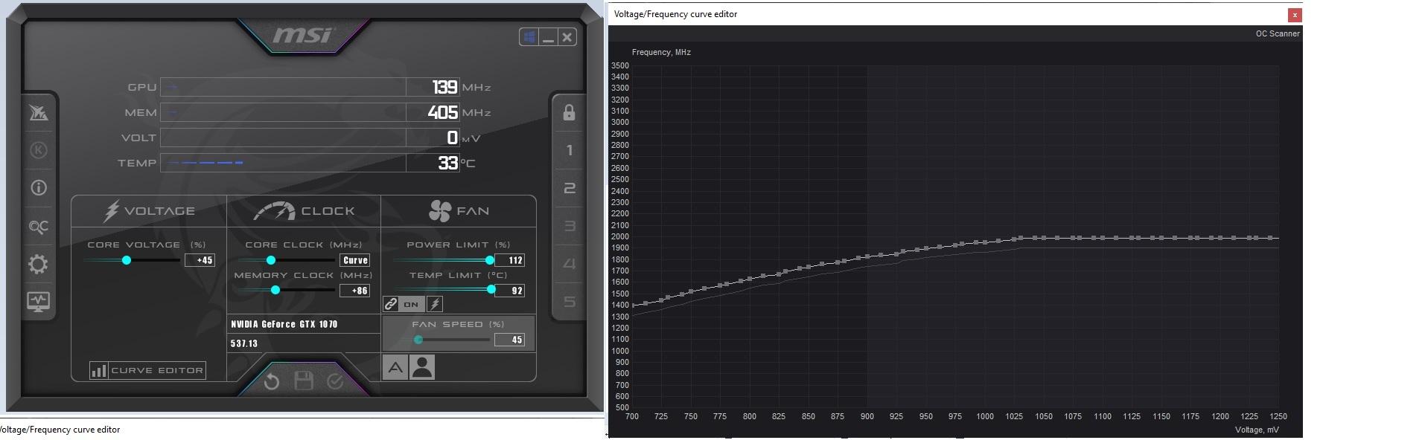Select the curve point at 900 mV

pyautogui.click(x=867, y=257)
